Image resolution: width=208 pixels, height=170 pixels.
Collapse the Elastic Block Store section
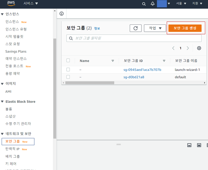pos(2,102)
